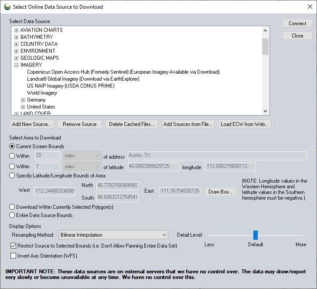This screenshot has width=317, height=289.
Task: Select Specify Latitude/Longitude Bounds radio
Action: [x=12, y=175]
